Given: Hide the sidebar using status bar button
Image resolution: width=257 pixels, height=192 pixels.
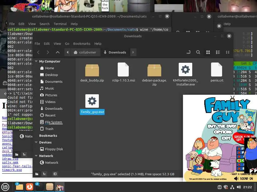Looking at the screenshot, I should 55,174.
